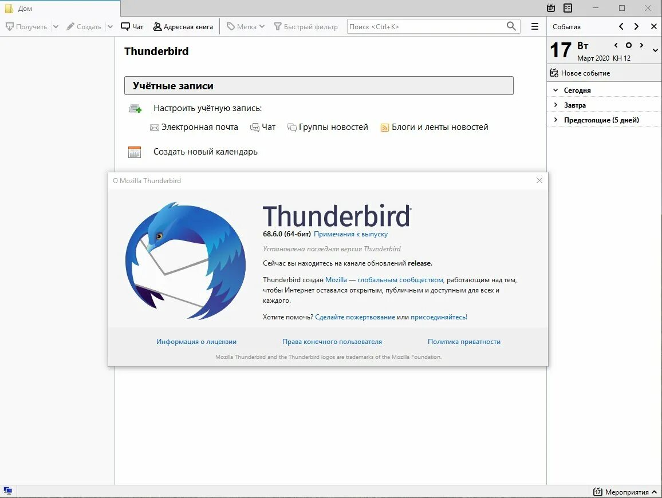Toggle the Мероприятия today pane button

(625, 492)
